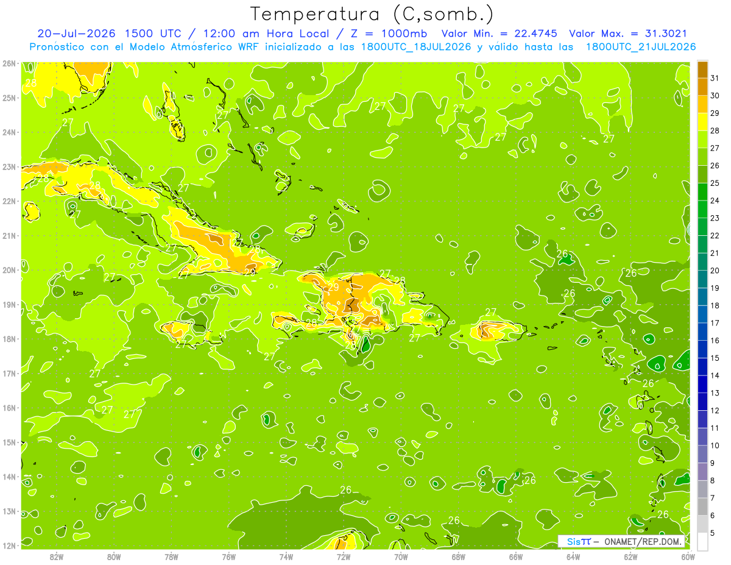Click the "Valor Max. = 31.3021" value
731x565 pixels.
coord(629,34)
